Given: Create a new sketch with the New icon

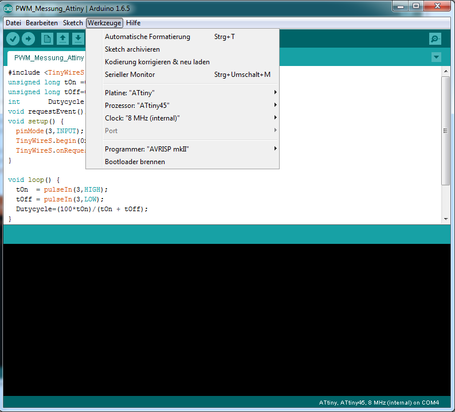Looking at the screenshot, I should point(47,38).
